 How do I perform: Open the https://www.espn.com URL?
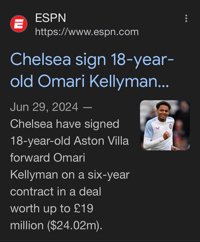point(87,32)
